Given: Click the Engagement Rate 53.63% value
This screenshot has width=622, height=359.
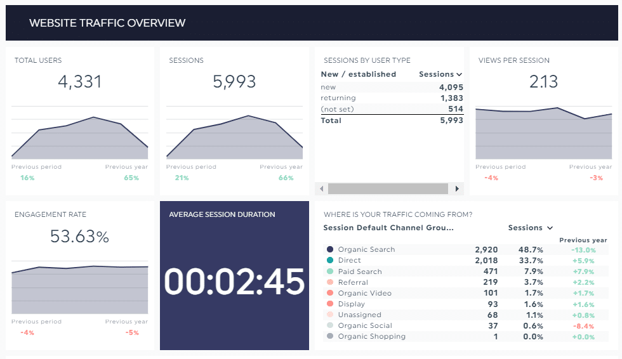Looking at the screenshot, I should coord(80,237).
